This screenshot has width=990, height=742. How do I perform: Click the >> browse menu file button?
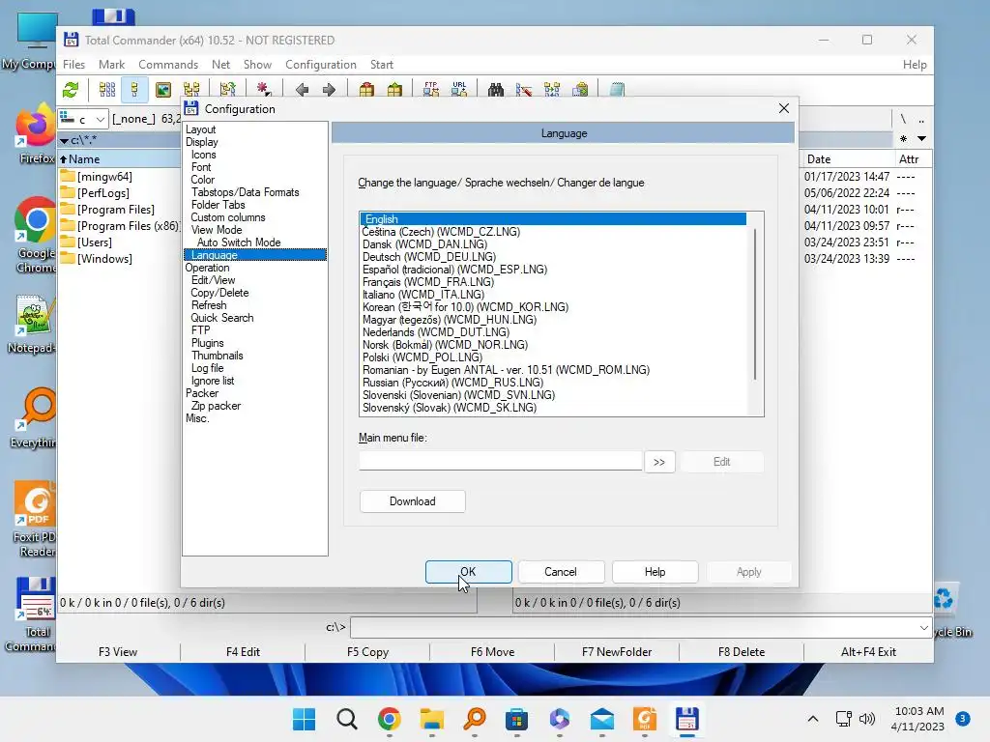(659, 462)
